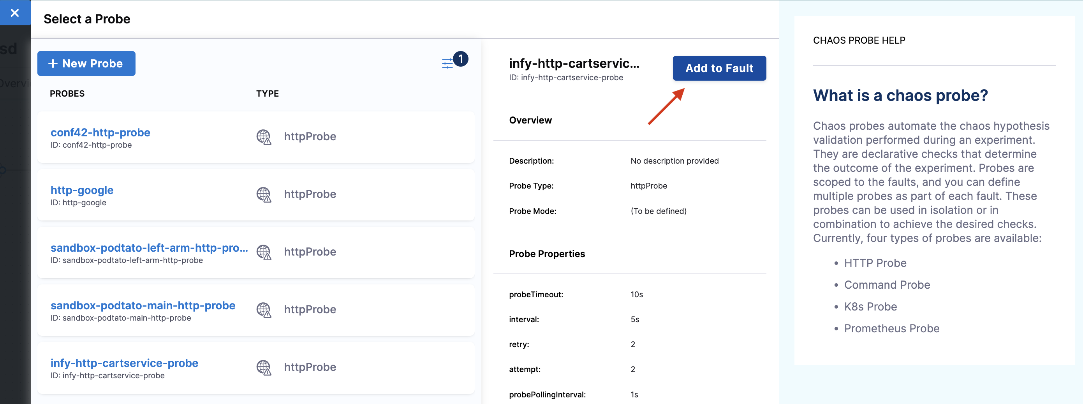
Task: Click the Overview section heading
Action: (530, 120)
